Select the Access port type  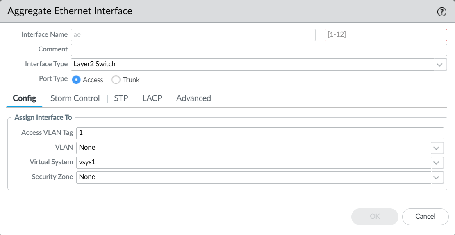[x=76, y=80]
